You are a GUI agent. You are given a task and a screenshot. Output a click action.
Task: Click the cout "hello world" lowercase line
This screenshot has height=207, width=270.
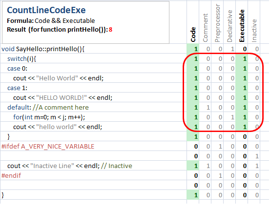pyautogui.click(x=58, y=127)
